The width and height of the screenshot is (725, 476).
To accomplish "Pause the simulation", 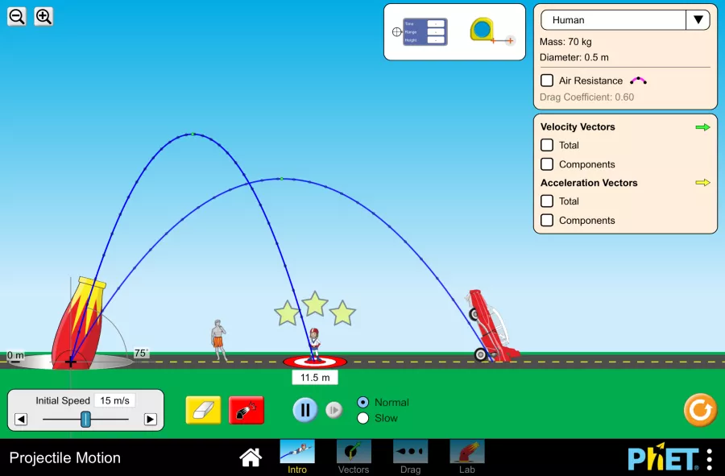I will coord(304,410).
